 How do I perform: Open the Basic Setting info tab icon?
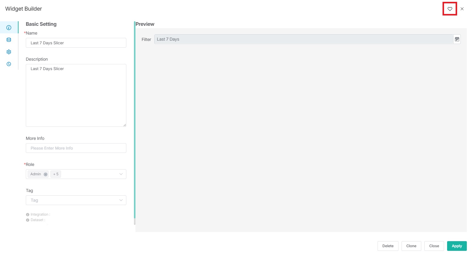click(x=9, y=28)
